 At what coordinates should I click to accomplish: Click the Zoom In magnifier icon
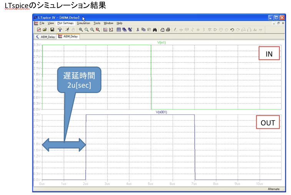[x=81, y=29]
